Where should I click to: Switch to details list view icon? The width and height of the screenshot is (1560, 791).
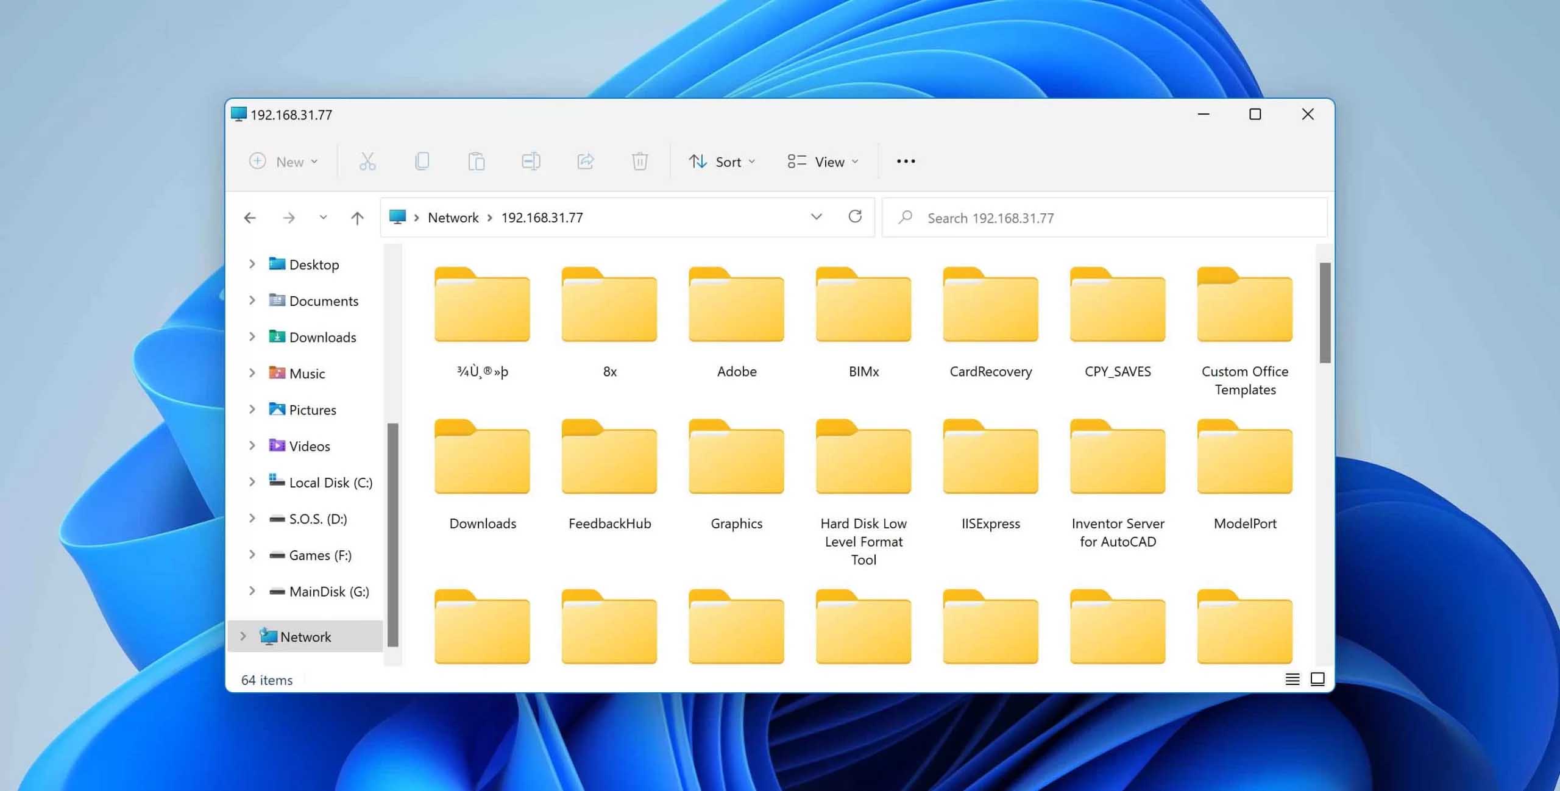click(x=1292, y=679)
